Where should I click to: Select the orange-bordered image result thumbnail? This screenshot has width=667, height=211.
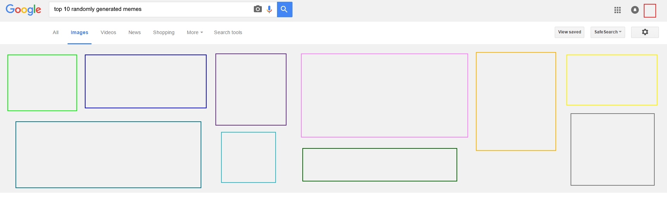pyautogui.click(x=516, y=101)
